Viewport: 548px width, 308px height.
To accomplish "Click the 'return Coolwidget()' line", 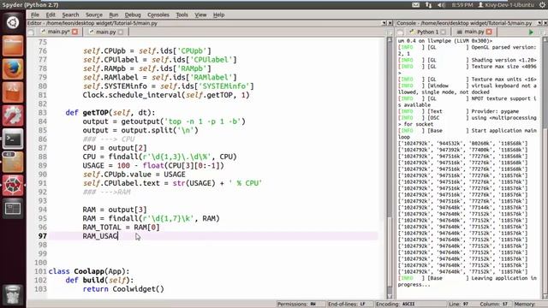I will (x=123, y=289).
